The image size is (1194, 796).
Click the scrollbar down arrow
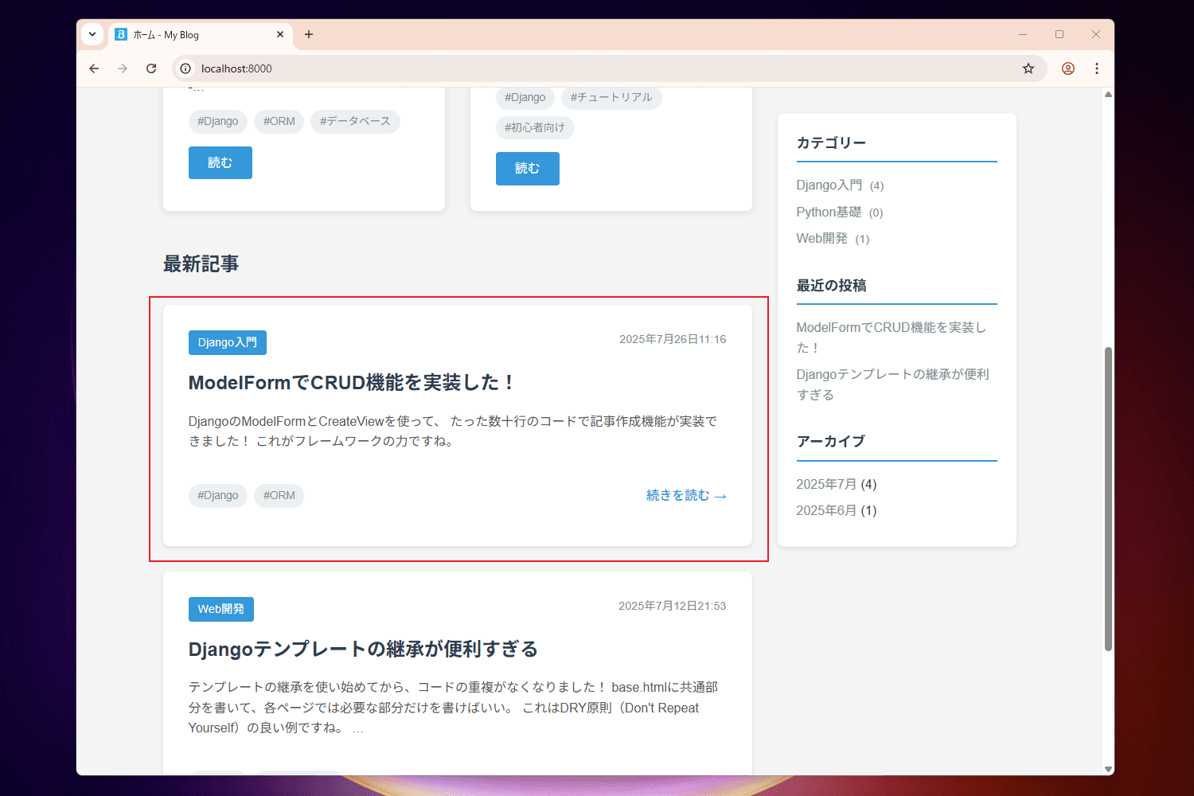point(1108,769)
